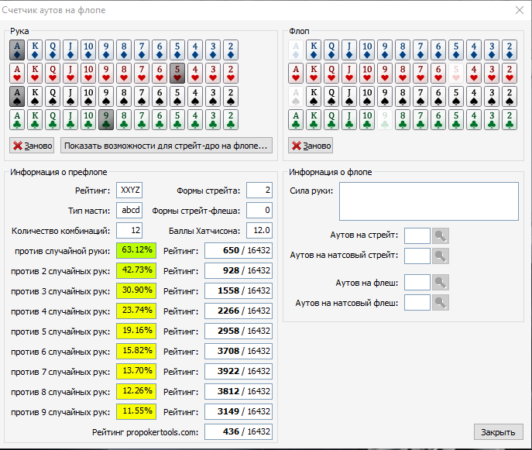Image resolution: width=532 pixels, height=450 pixels.
Task: Select Jack of spades in hand grid
Action: 70,96
